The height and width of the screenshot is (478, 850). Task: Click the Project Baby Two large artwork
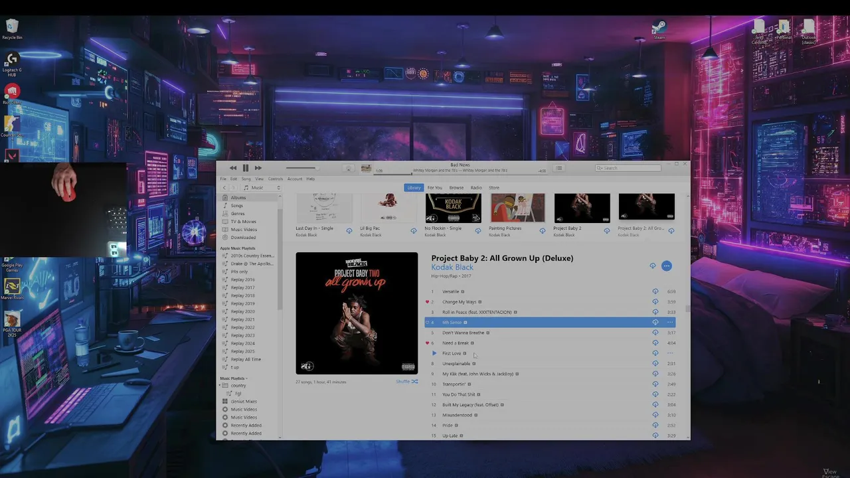[357, 313]
